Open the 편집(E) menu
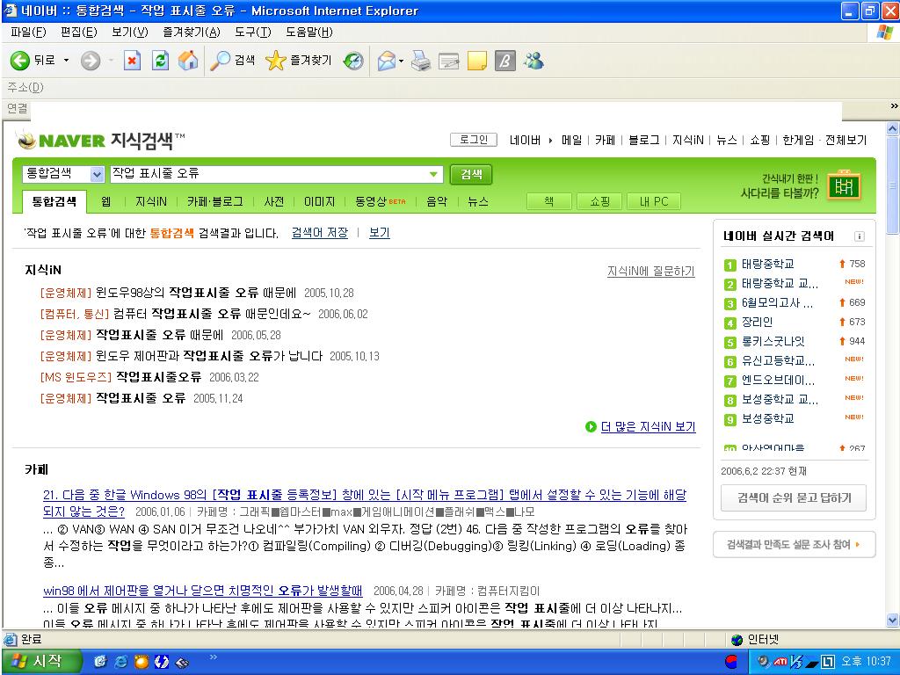900x675 pixels. [78, 33]
